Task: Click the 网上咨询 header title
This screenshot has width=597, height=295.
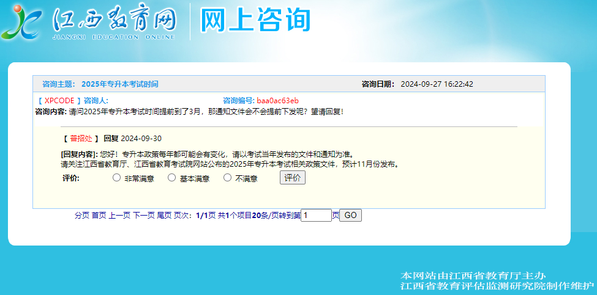Action: tap(255, 20)
